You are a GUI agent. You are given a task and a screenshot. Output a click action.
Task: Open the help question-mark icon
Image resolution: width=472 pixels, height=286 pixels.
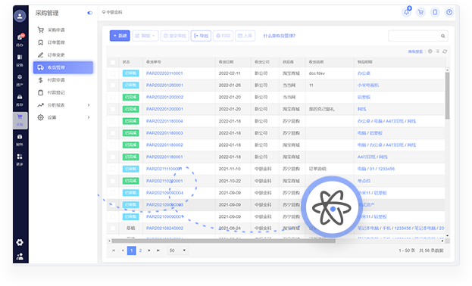point(449,12)
